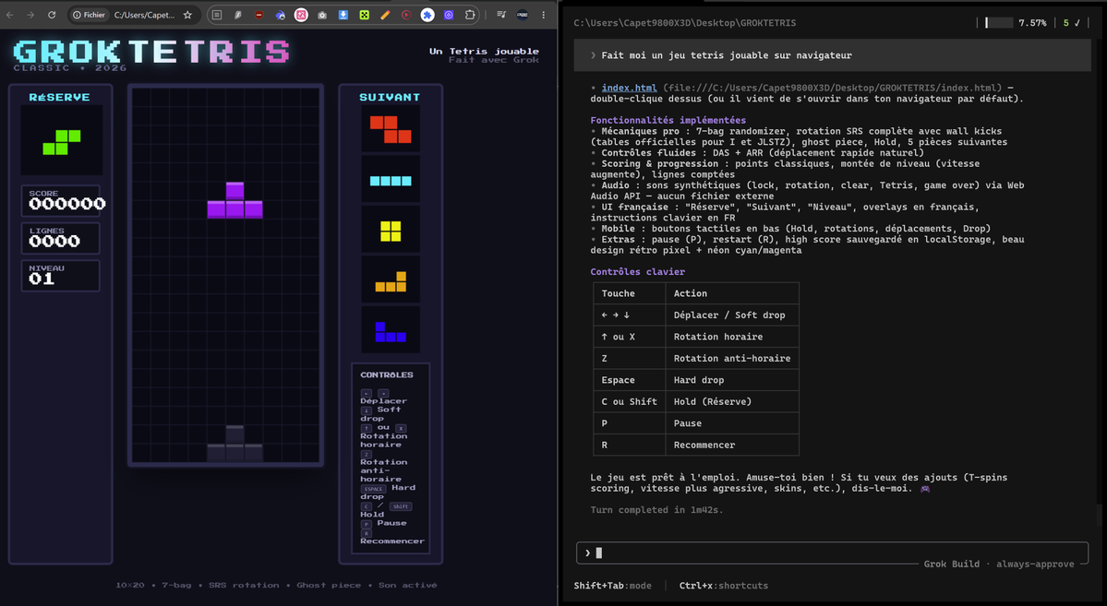Click the Z key cap in Contrôles
This screenshot has width=1107, height=606.
coord(366,455)
